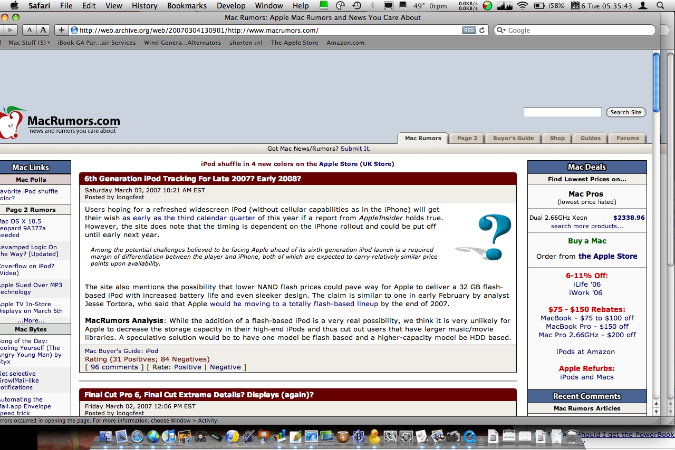Click the 'Rating (31 Positives; 84 Negatives)' text
The width and height of the screenshot is (675, 450).
click(x=147, y=359)
